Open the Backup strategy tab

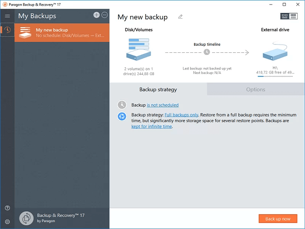(158, 89)
